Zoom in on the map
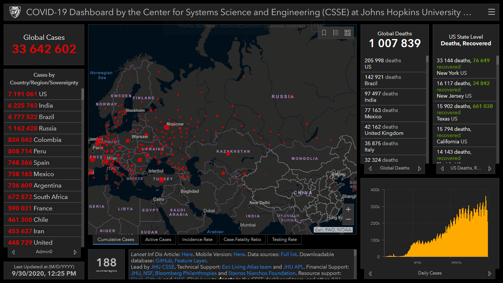Screen dimensions: 503x283 348,209
